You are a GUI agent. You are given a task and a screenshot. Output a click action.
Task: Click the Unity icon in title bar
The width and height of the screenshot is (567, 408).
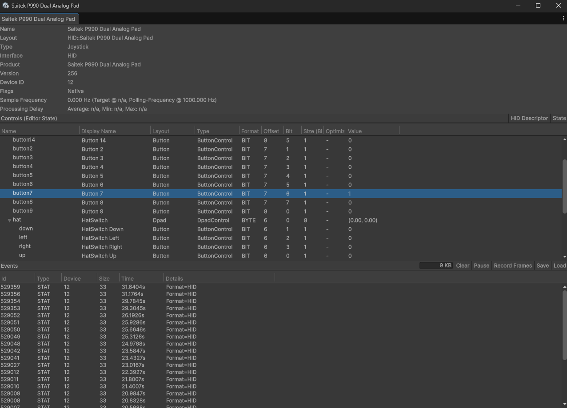pyautogui.click(x=6, y=5)
